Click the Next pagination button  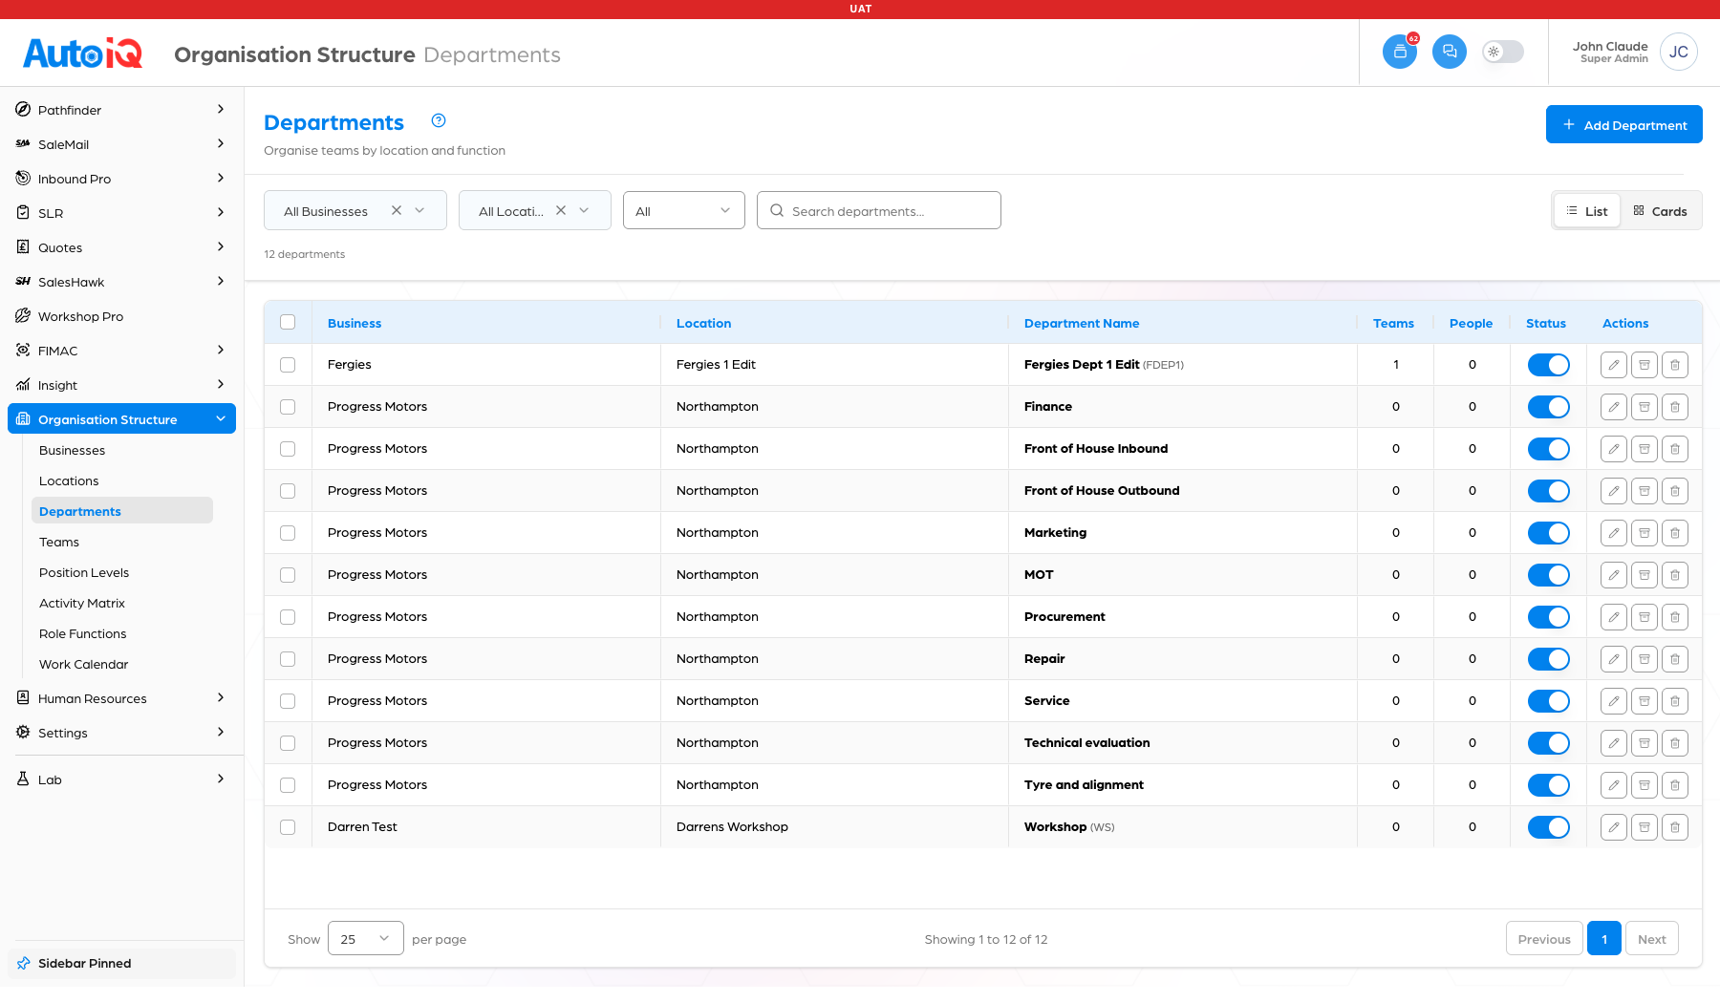(x=1651, y=938)
